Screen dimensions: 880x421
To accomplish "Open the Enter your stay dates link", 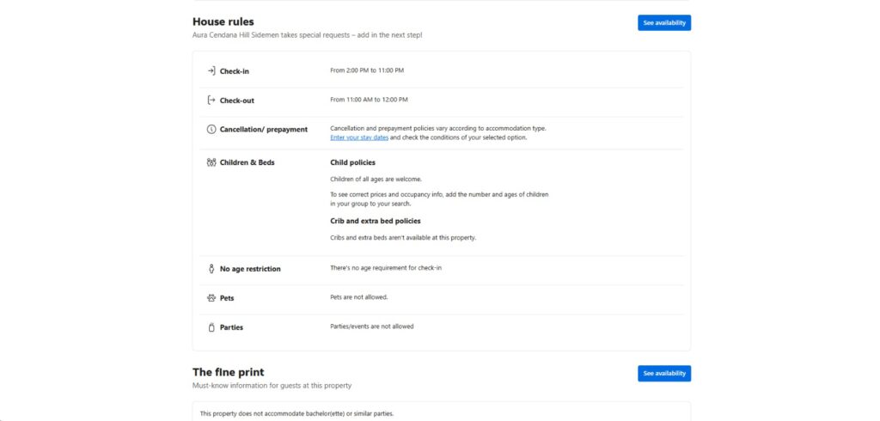I will [359, 137].
